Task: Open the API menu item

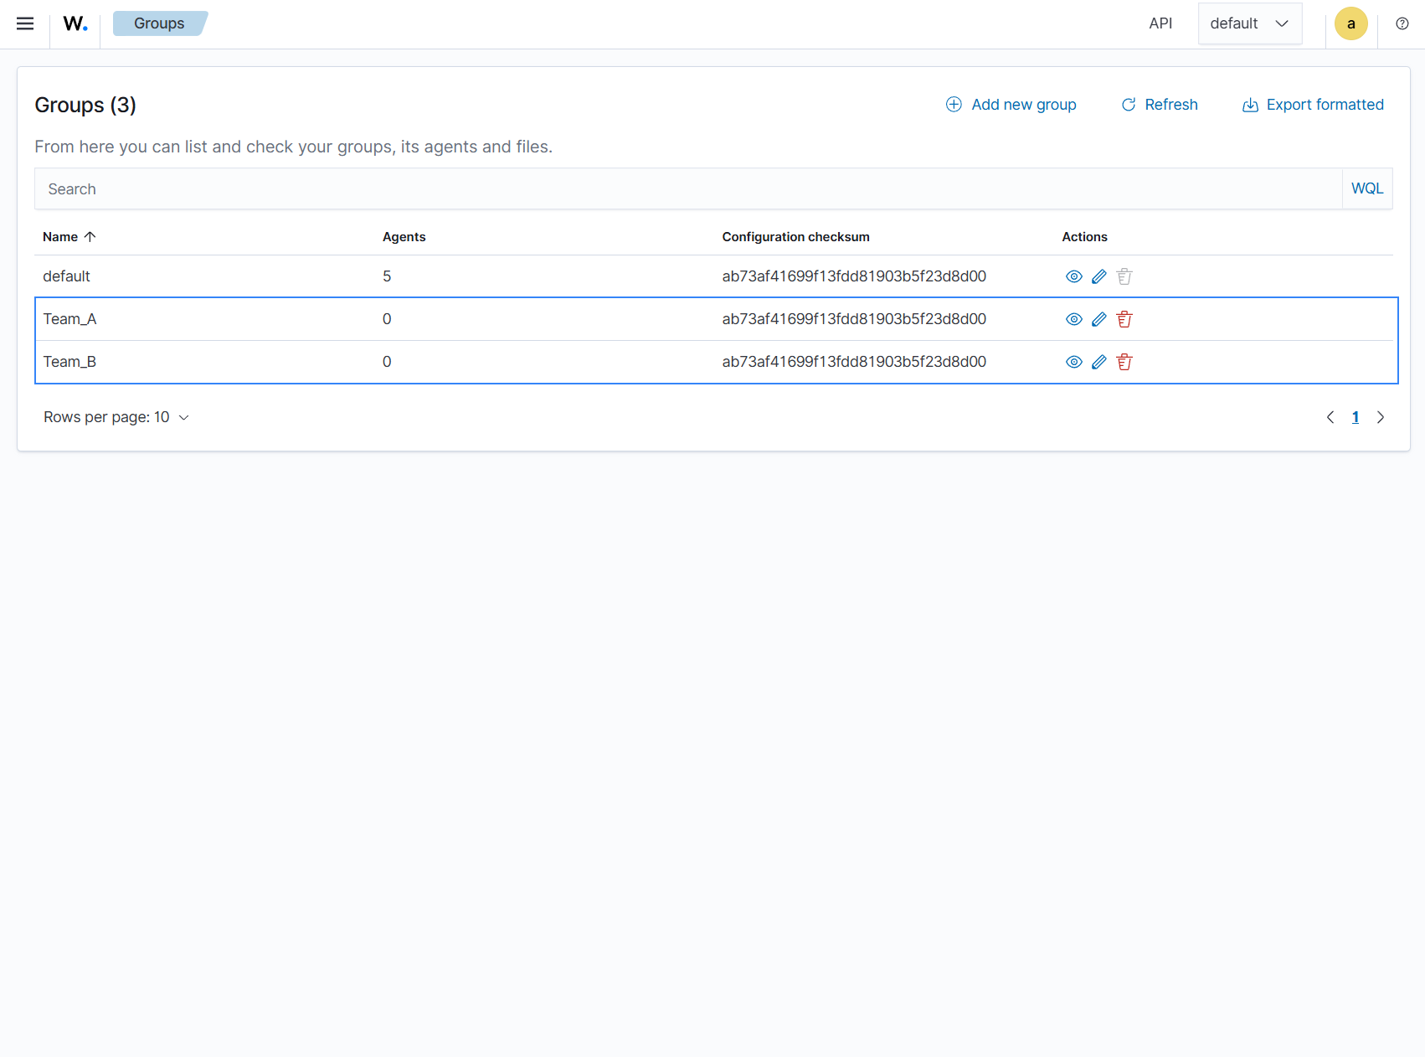Action: pyautogui.click(x=1160, y=23)
